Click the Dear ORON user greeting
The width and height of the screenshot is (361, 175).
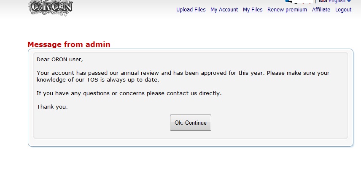coord(59,60)
